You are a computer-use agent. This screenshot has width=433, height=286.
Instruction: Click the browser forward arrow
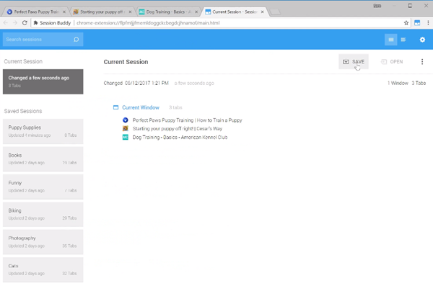(15, 23)
